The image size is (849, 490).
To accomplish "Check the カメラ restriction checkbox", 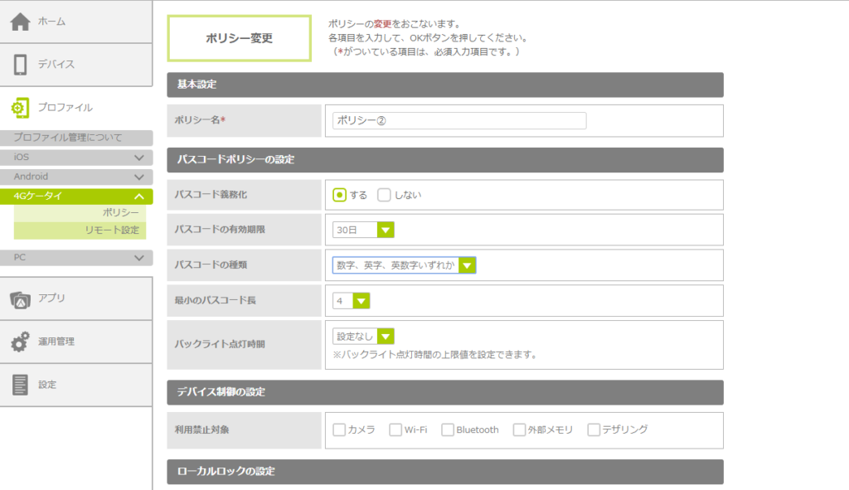I will coord(339,429).
